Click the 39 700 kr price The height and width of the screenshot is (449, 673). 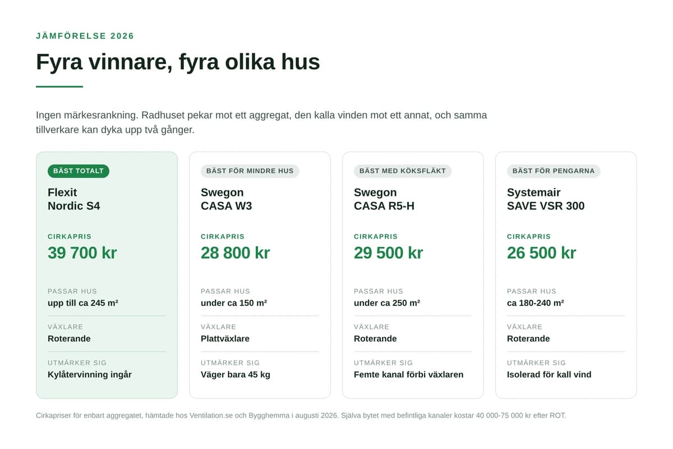pyautogui.click(x=82, y=253)
